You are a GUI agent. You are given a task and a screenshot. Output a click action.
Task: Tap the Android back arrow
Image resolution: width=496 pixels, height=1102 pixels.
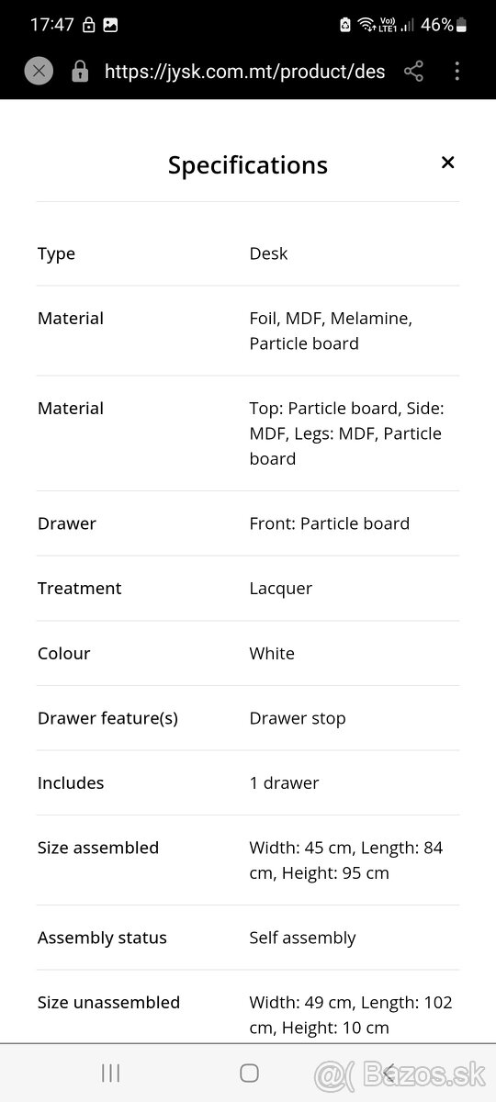[x=389, y=1073]
